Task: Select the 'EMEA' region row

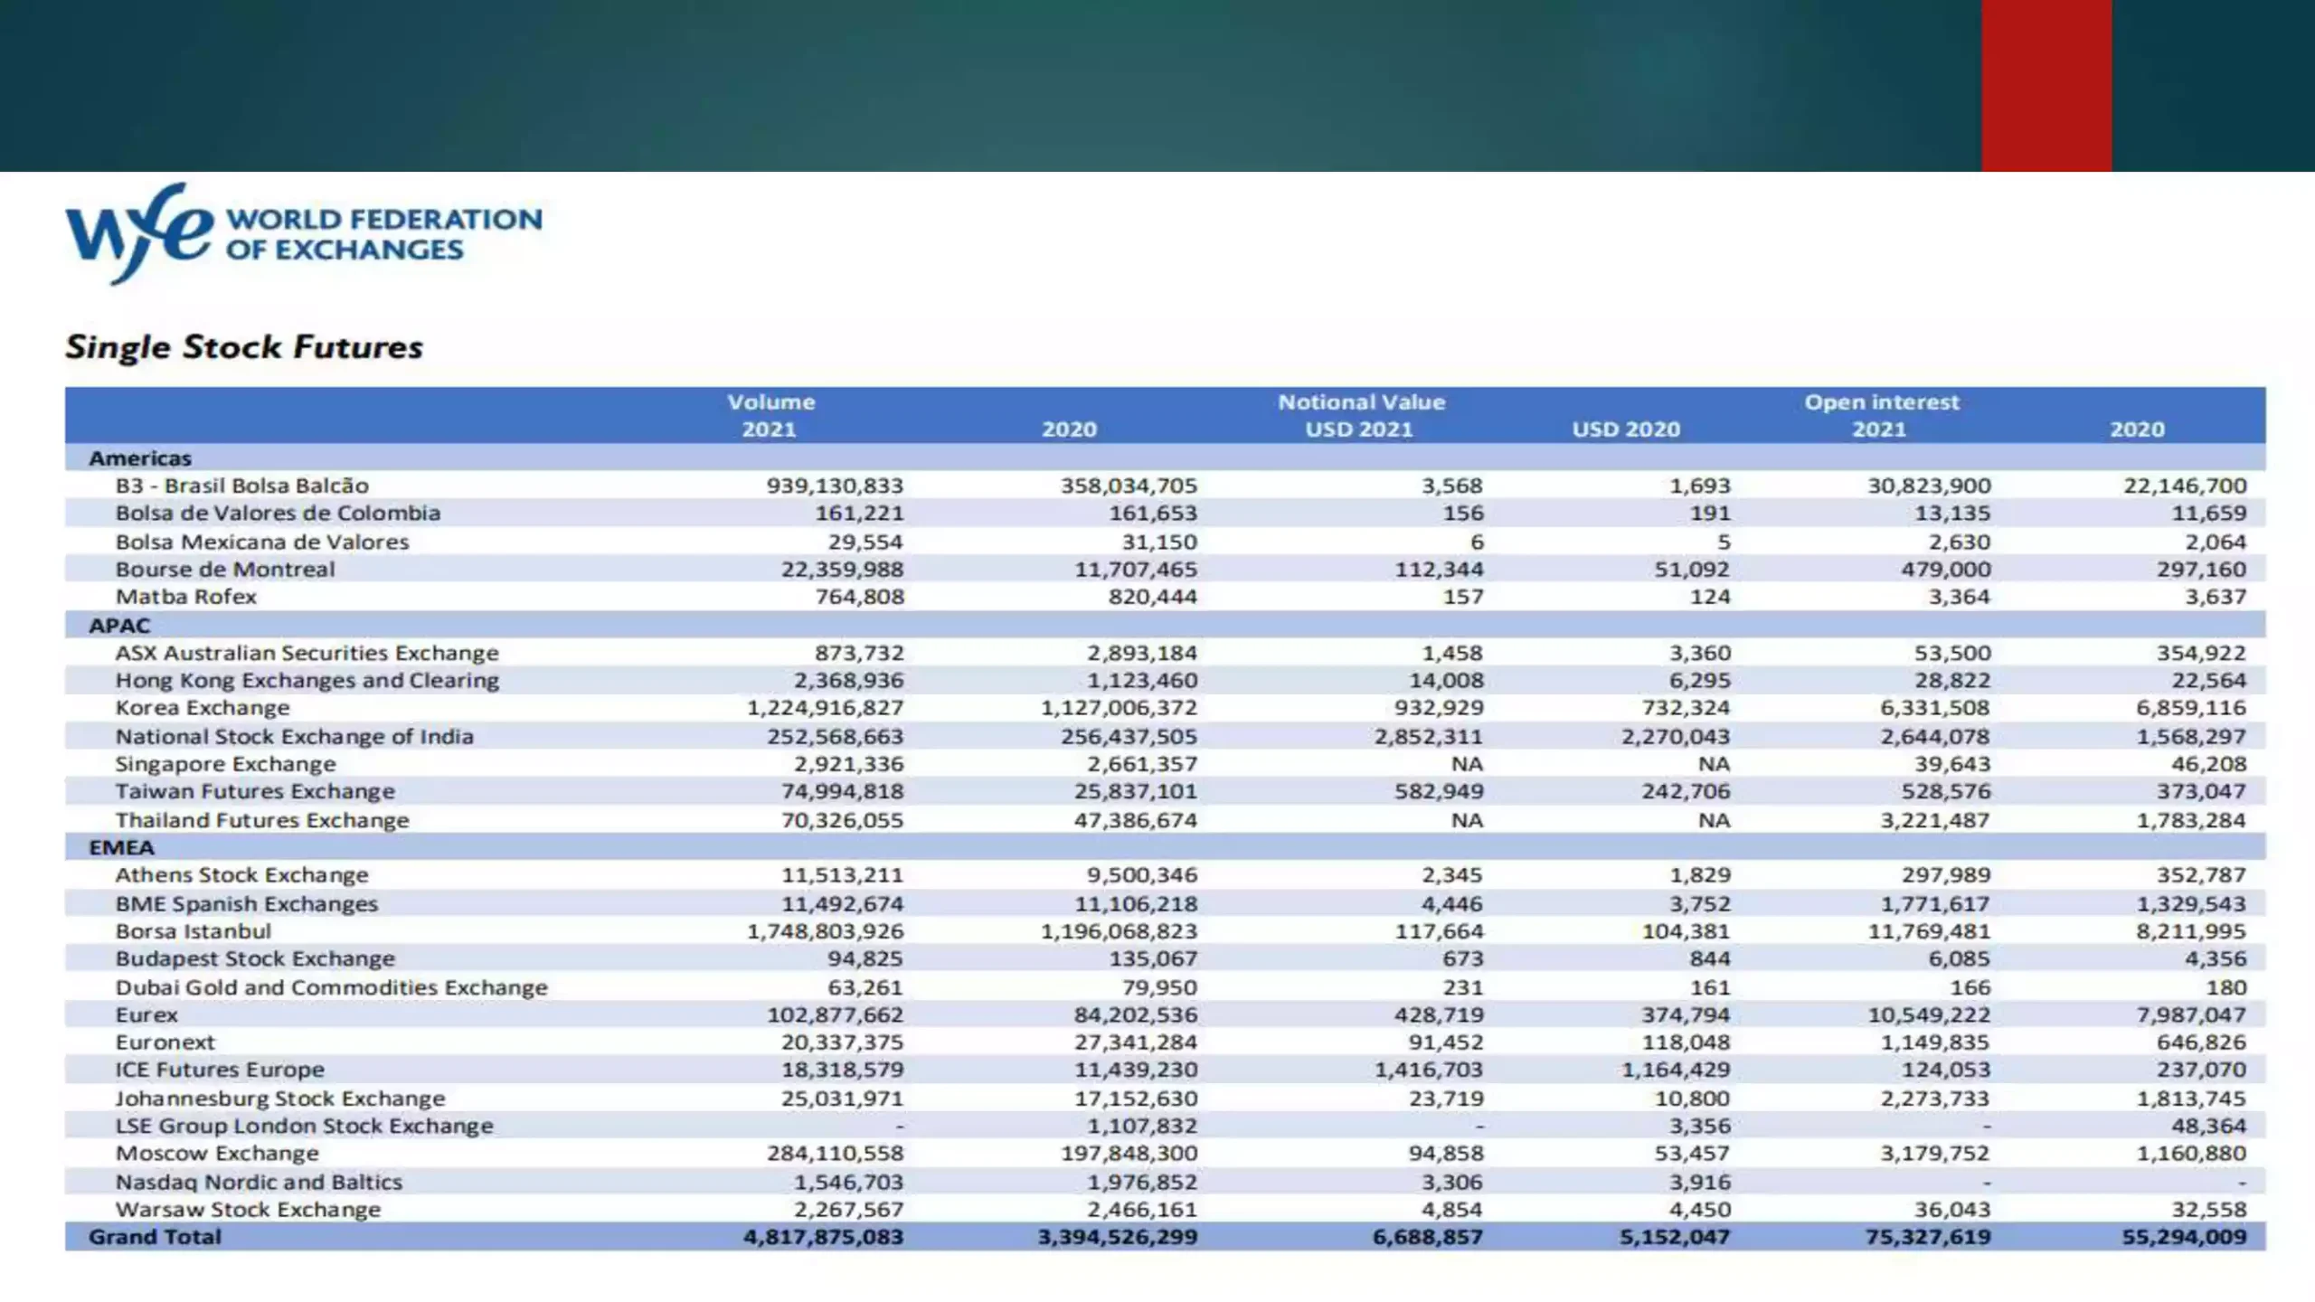Action: (x=1165, y=847)
